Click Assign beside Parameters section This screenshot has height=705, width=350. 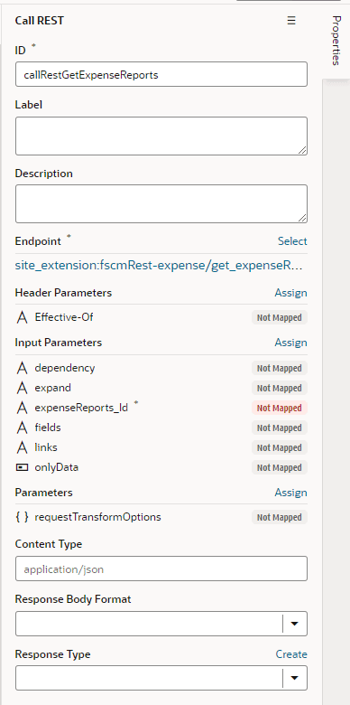pyautogui.click(x=290, y=493)
